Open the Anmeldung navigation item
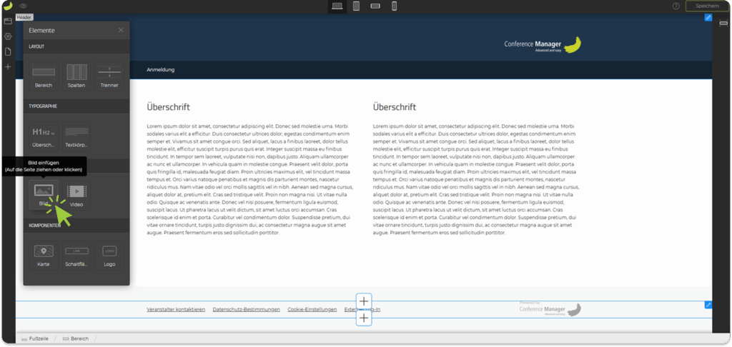Image resolution: width=732 pixels, height=347 pixels. pos(160,70)
